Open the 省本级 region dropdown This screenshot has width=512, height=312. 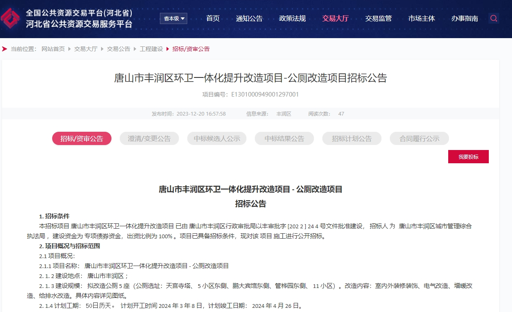click(x=174, y=18)
